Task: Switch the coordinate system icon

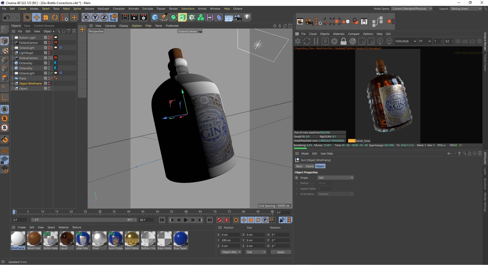Action: click(114, 17)
